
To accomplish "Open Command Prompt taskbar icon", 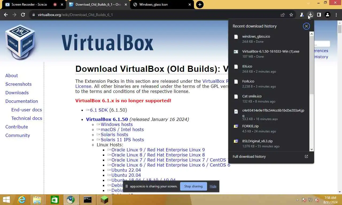I will point(88,200).
